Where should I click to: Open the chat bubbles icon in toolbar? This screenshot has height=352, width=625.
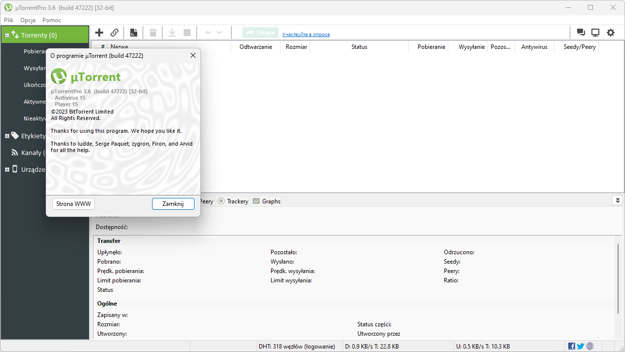[581, 33]
